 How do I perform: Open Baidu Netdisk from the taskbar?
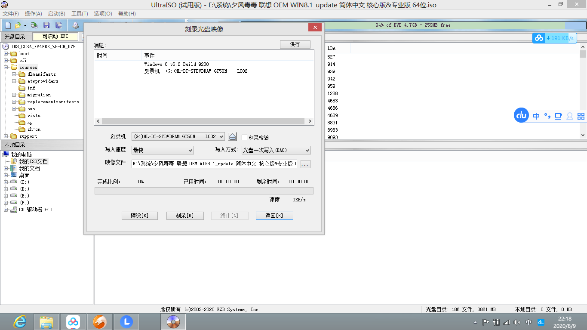[x=73, y=321]
